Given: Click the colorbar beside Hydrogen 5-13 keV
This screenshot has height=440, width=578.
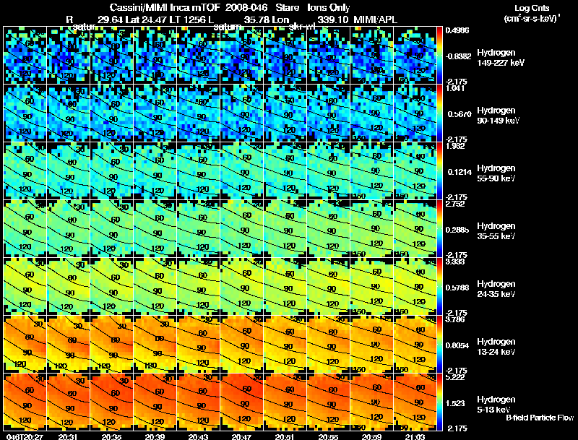Looking at the screenshot, I should tap(439, 402).
